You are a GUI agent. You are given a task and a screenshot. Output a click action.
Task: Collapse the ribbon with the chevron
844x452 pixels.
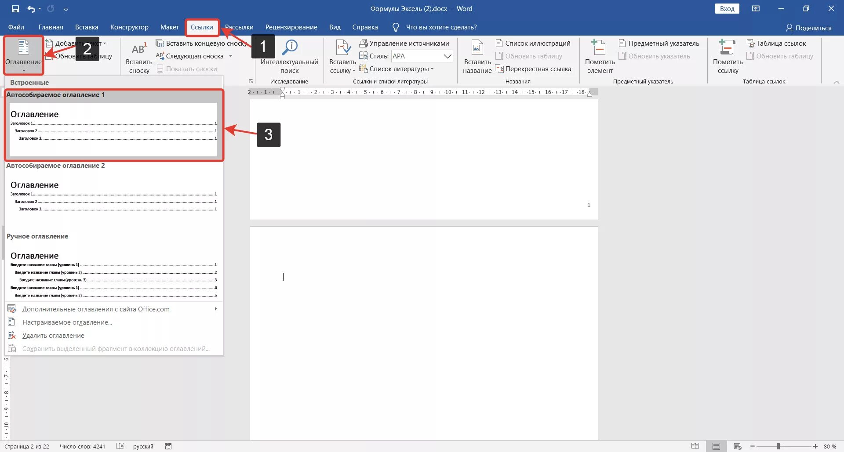click(837, 82)
